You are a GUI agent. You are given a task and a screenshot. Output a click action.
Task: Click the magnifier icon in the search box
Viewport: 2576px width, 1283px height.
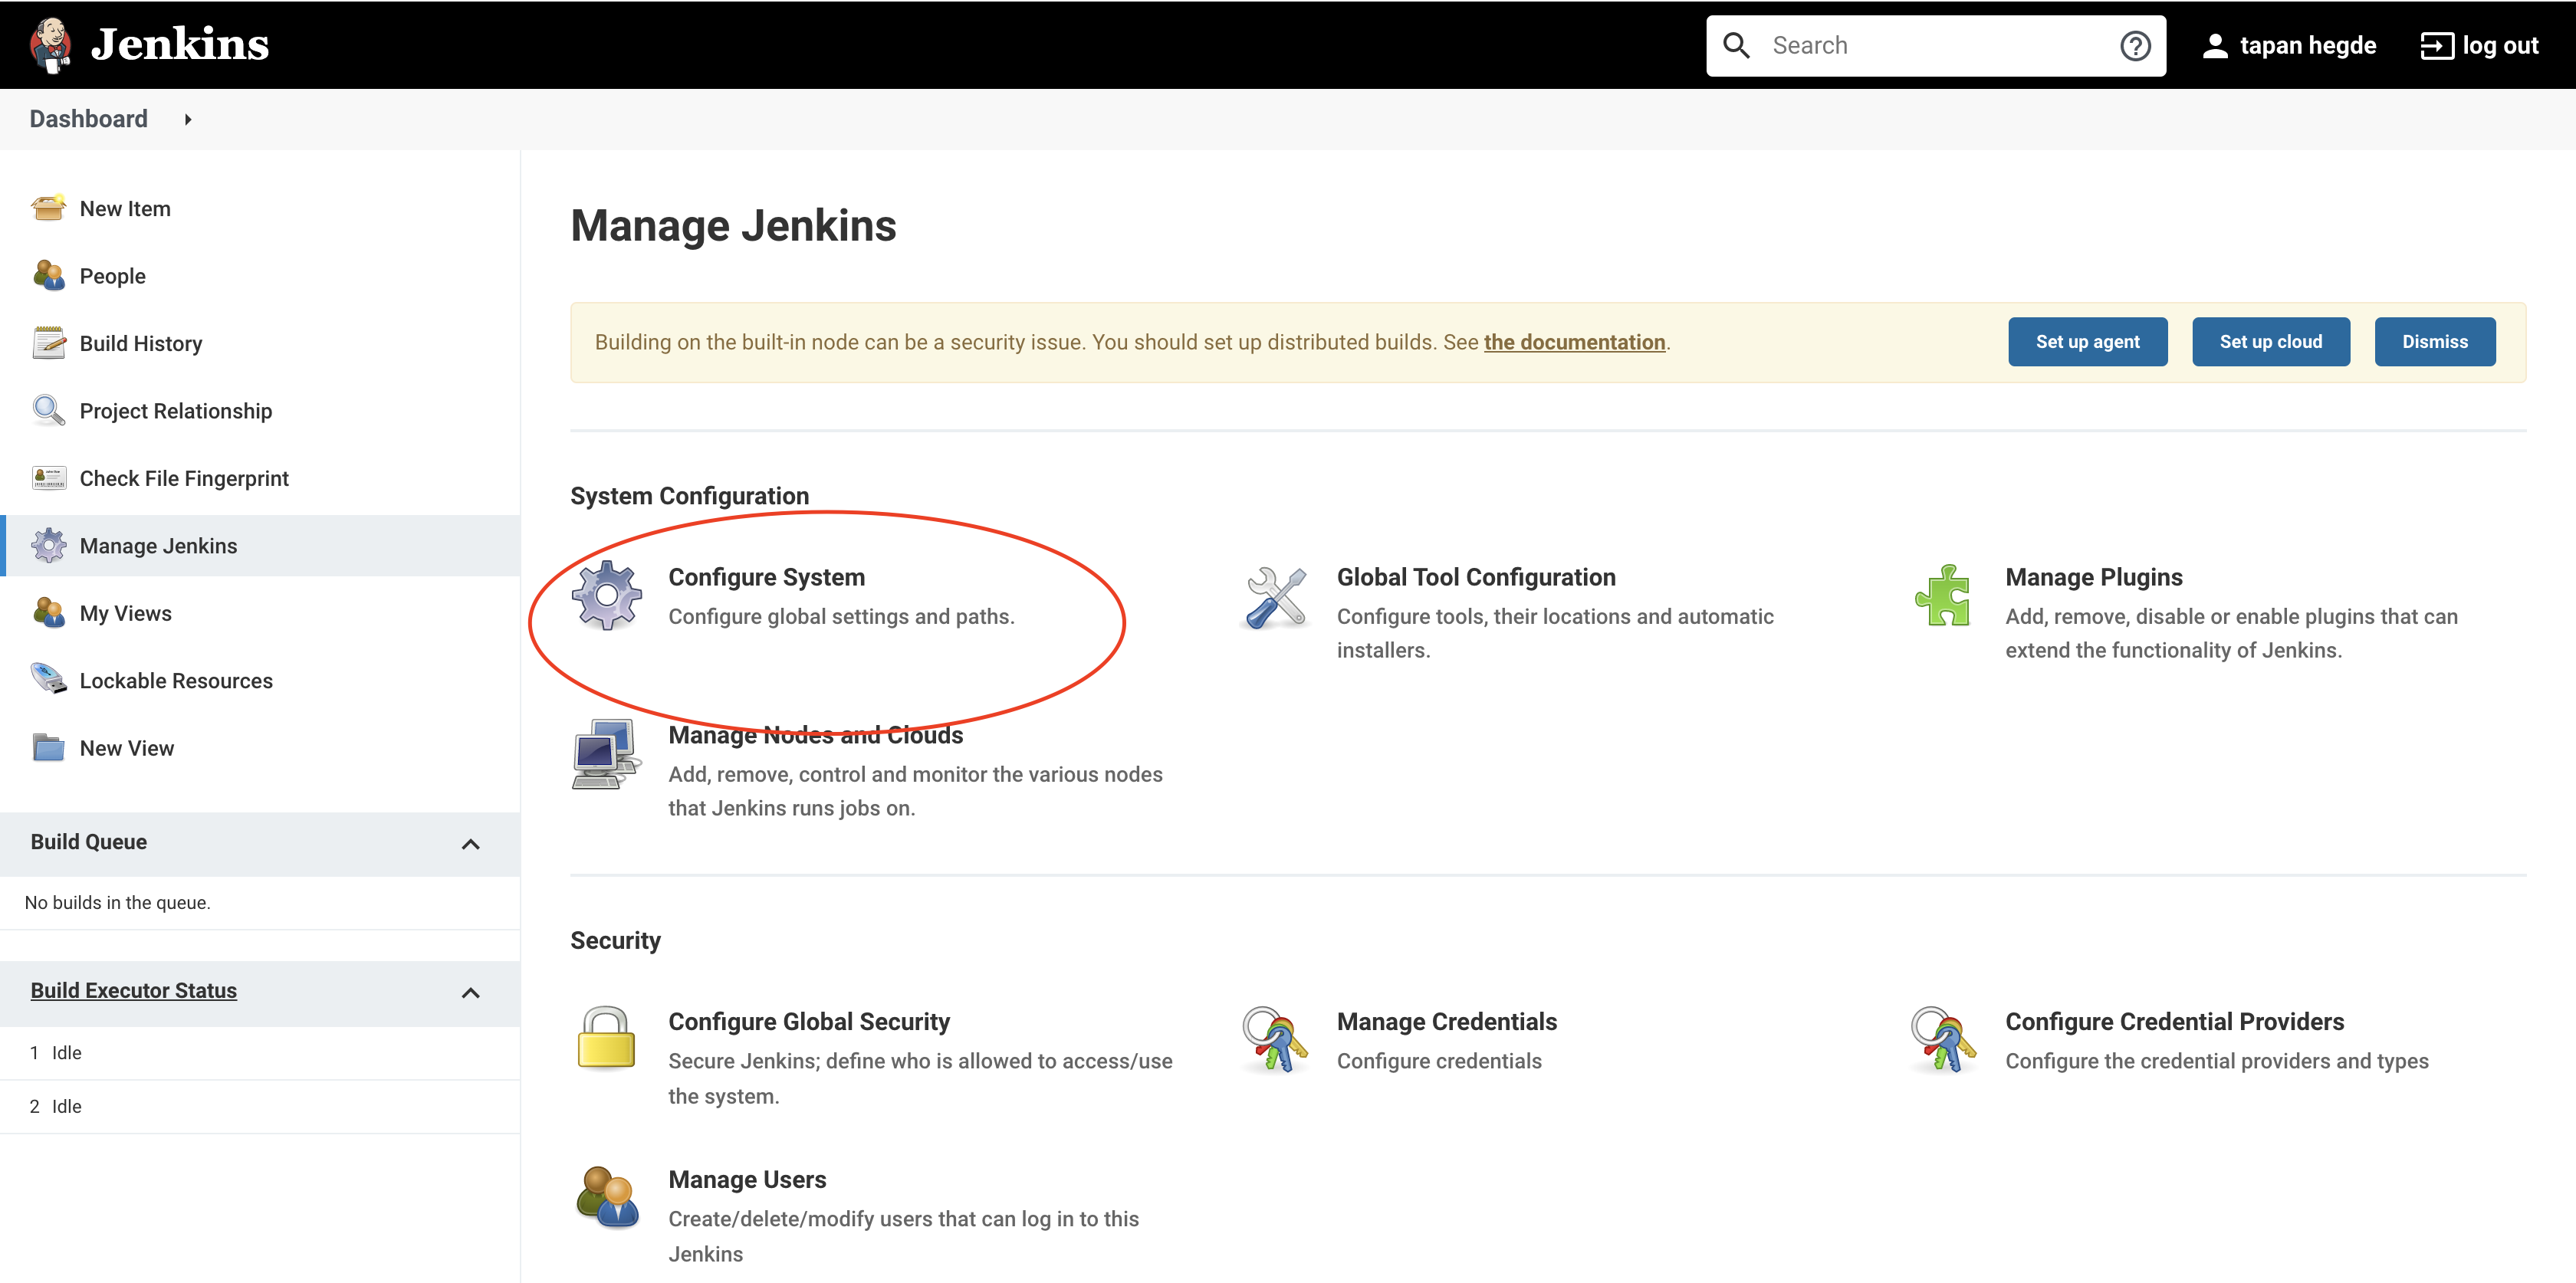pos(1736,45)
